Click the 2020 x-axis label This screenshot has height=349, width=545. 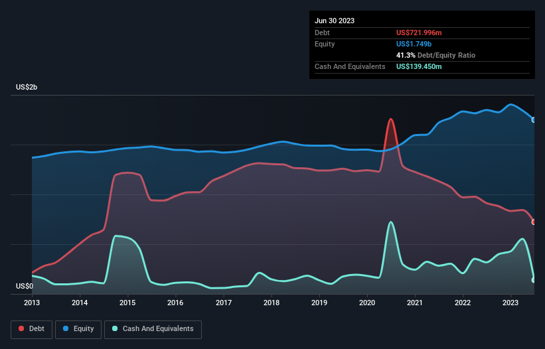pos(367,303)
